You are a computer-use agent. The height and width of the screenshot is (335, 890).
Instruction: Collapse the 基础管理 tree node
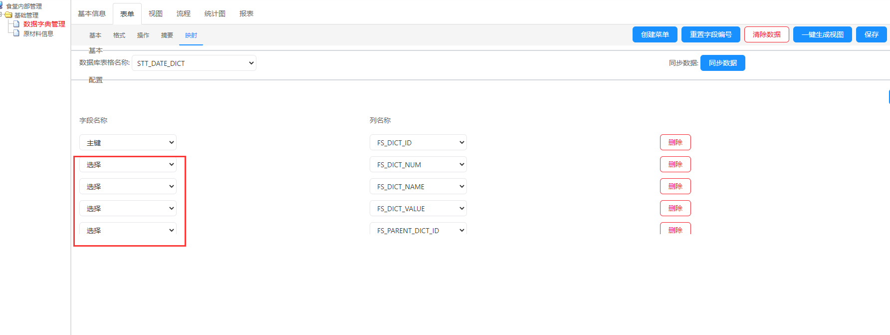click(1, 15)
